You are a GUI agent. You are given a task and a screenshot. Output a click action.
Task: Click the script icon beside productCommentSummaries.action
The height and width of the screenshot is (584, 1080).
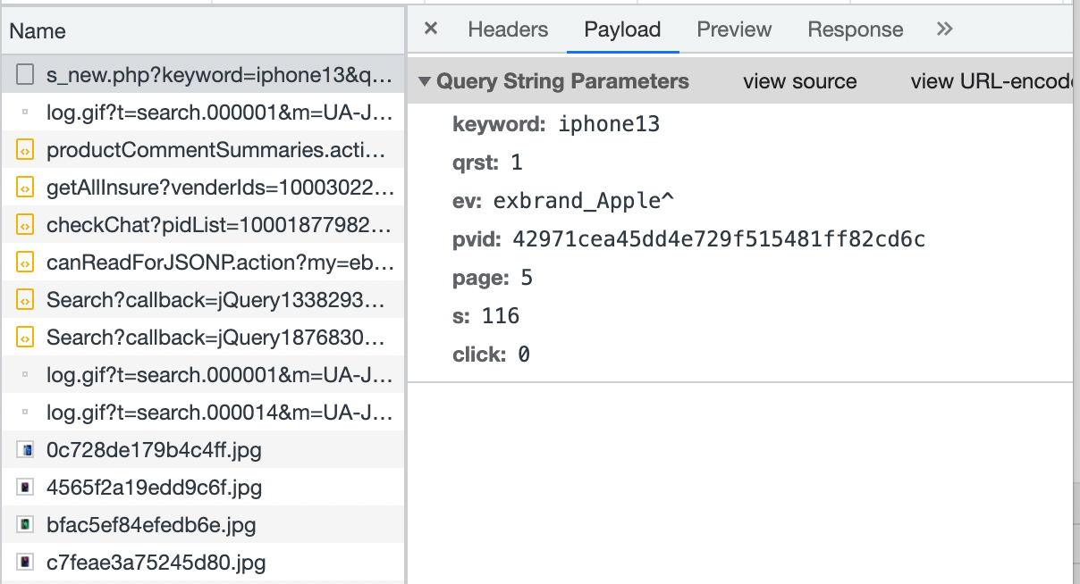pyautogui.click(x=26, y=150)
